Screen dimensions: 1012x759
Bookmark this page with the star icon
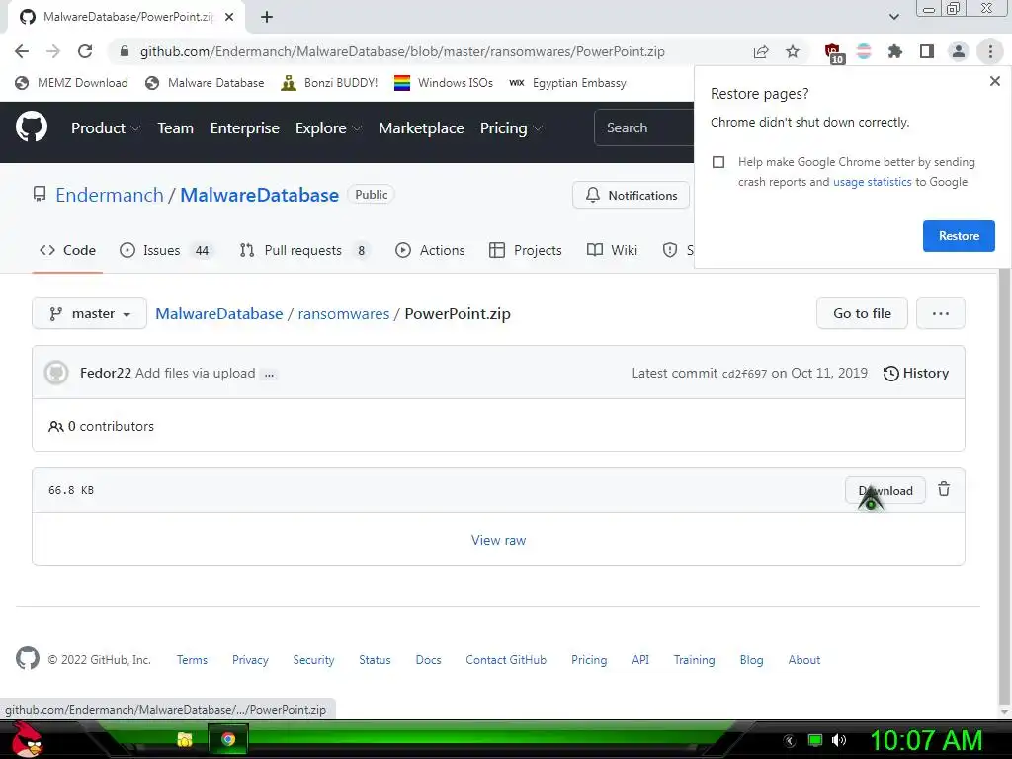point(793,51)
